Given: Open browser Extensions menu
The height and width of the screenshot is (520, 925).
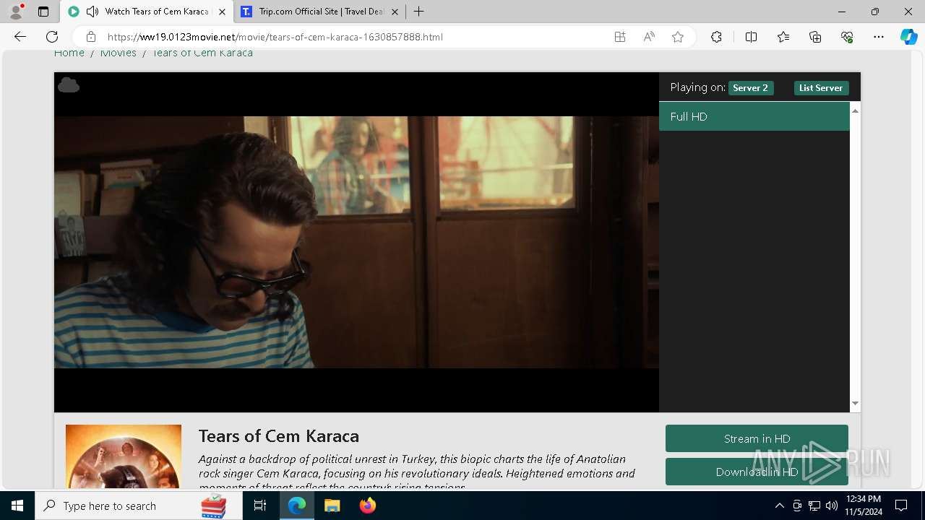Looking at the screenshot, I should pos(716,37).
